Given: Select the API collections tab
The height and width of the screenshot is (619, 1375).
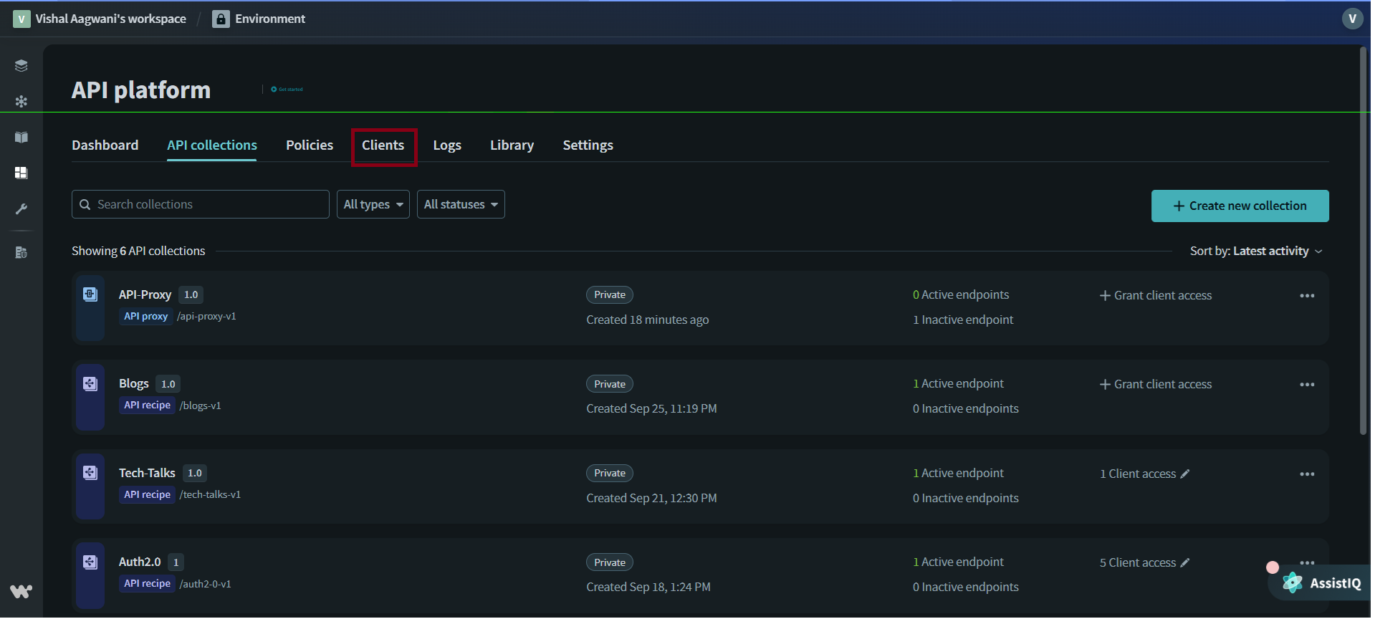Looking at the screenshot, I should pos(212,145).
